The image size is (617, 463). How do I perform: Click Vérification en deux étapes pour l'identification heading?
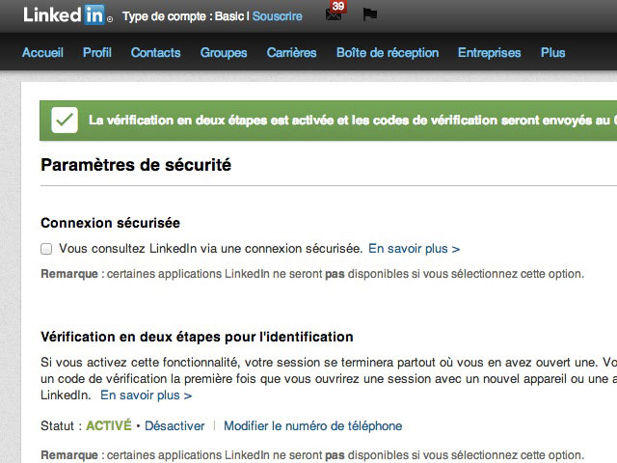[x=197, y=337]
